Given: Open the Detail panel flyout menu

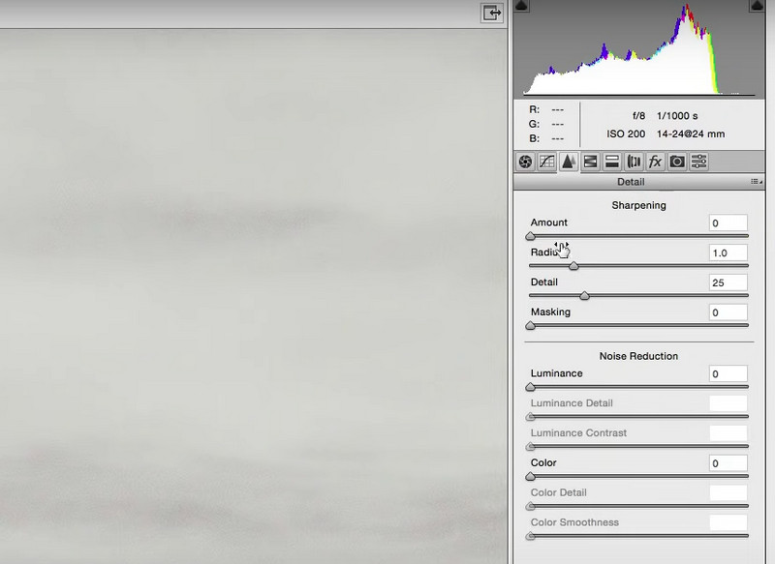Looking at the screenshot, I should tap(755, 182).
